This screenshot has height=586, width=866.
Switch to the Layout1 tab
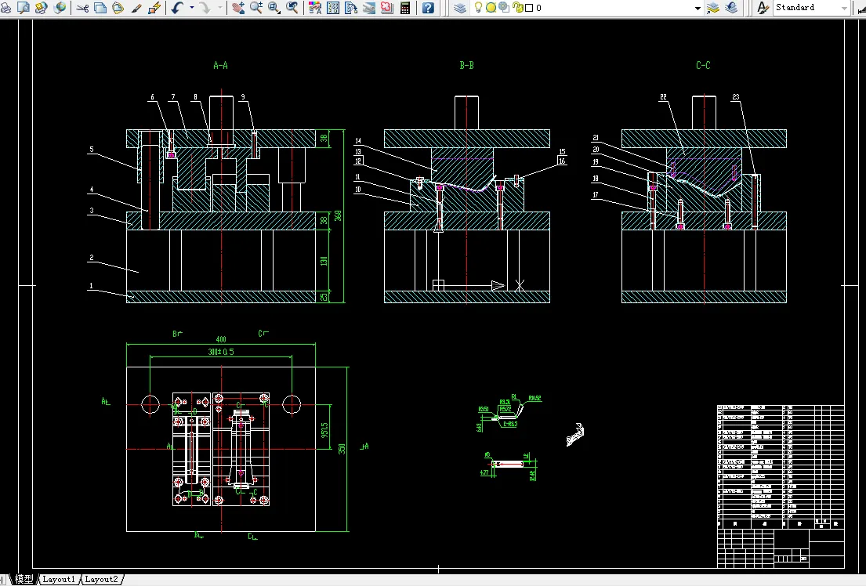tap(60, 579)
